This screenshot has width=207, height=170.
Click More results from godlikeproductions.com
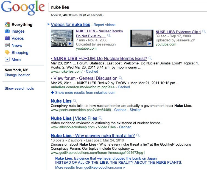click(x=90, y=167)
